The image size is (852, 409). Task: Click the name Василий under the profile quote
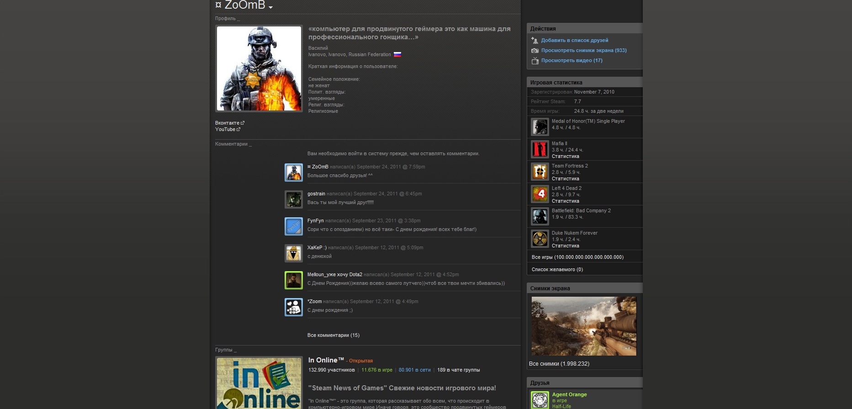[x=318, y=48]
